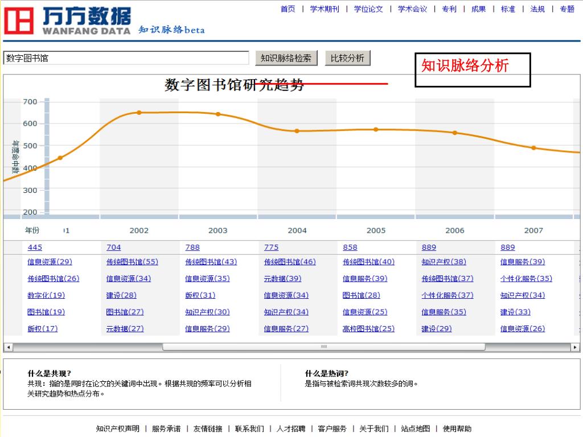Click the Wanfang Data logo
Viewport: 583px width, 437px height.
click(67, 21)
